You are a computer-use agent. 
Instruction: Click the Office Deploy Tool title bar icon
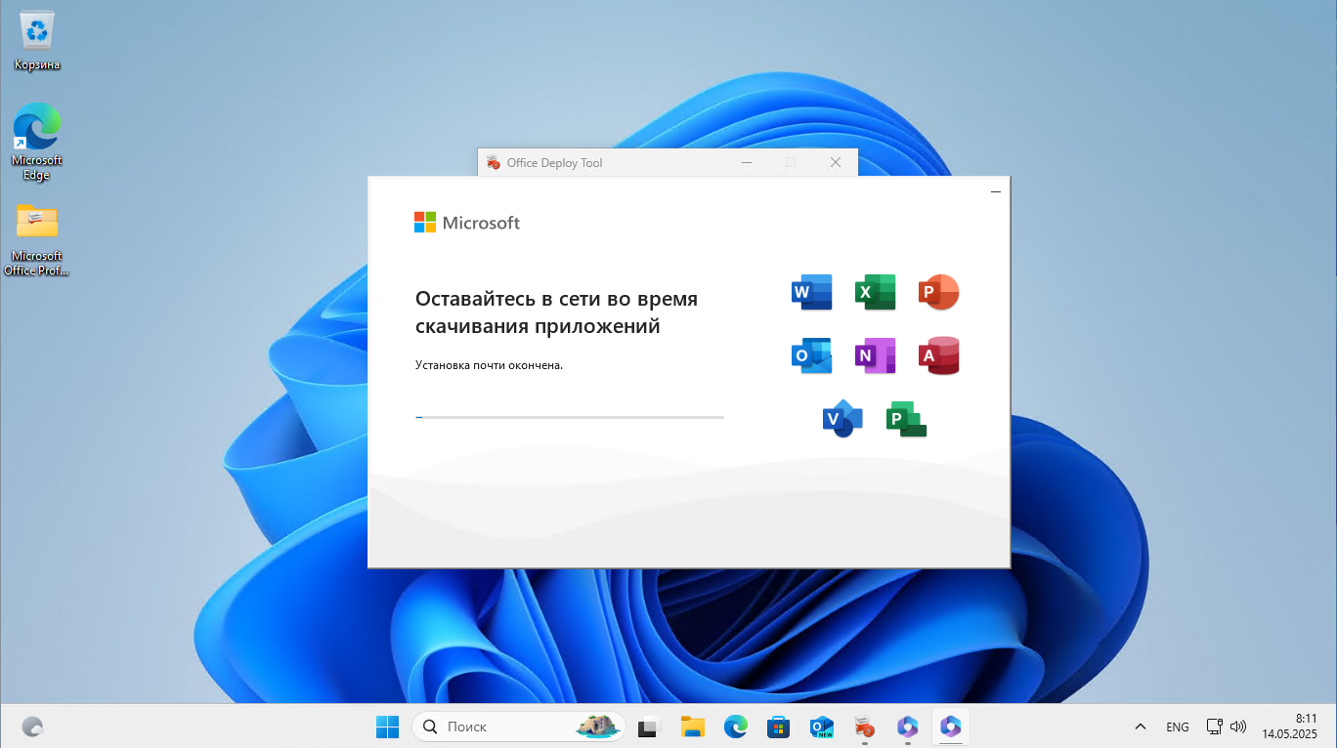(493, 163)
